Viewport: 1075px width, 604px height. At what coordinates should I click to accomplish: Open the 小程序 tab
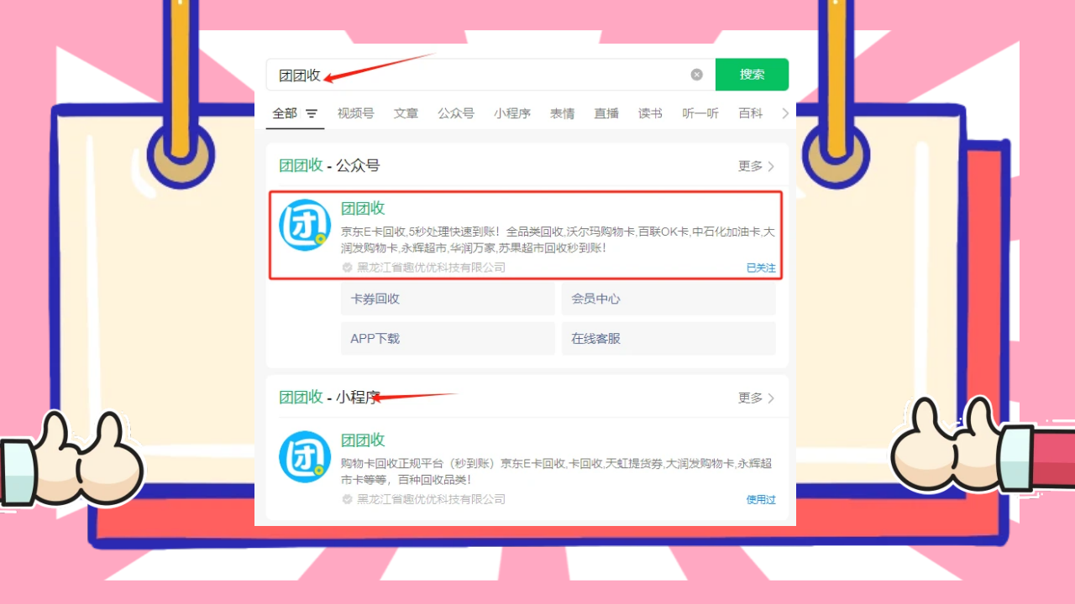click(x=512, y=113)
